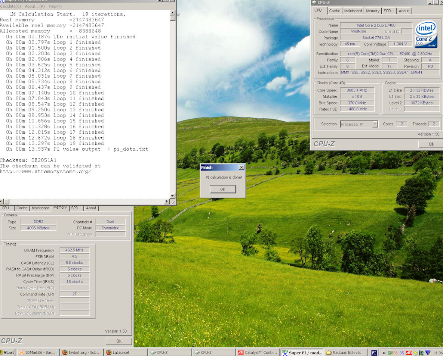Click green mouse tray icon

click(x=421, y=353)
